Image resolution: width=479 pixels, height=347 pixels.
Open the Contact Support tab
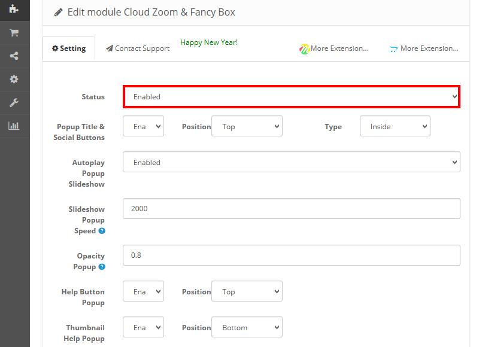pyautogui.click(x=138, y=48)
